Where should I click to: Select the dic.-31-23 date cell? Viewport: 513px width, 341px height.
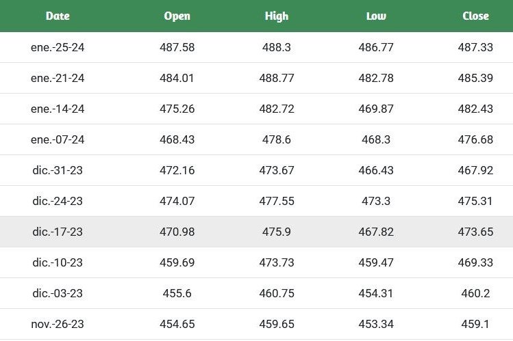pos(58,170)
